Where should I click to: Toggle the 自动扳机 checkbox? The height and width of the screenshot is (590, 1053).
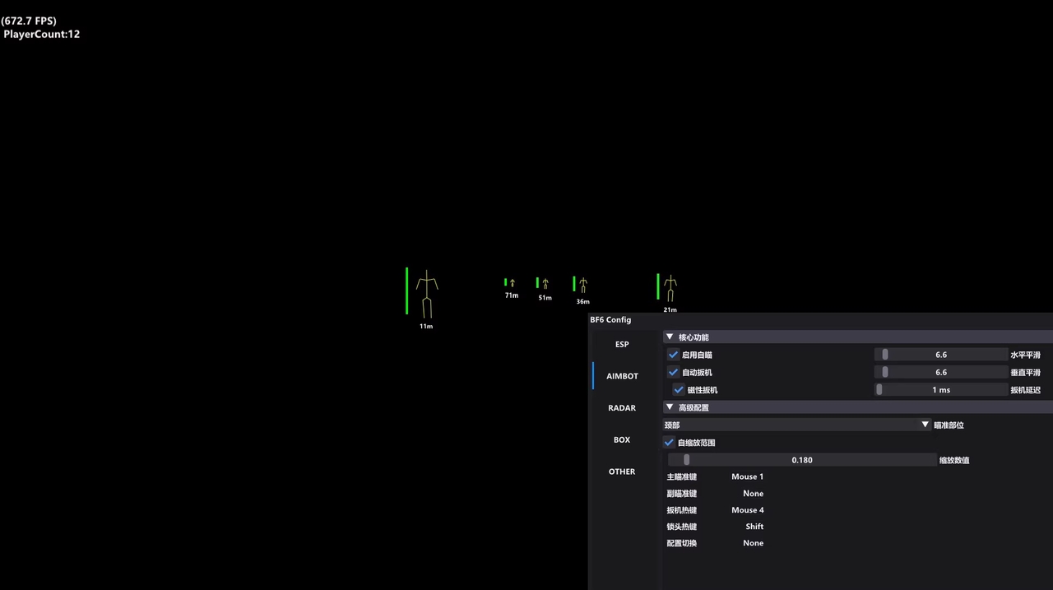674,373
